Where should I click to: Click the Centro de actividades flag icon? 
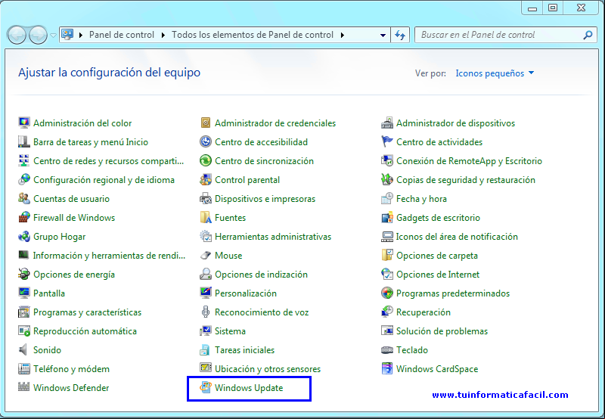click(387, 141)
